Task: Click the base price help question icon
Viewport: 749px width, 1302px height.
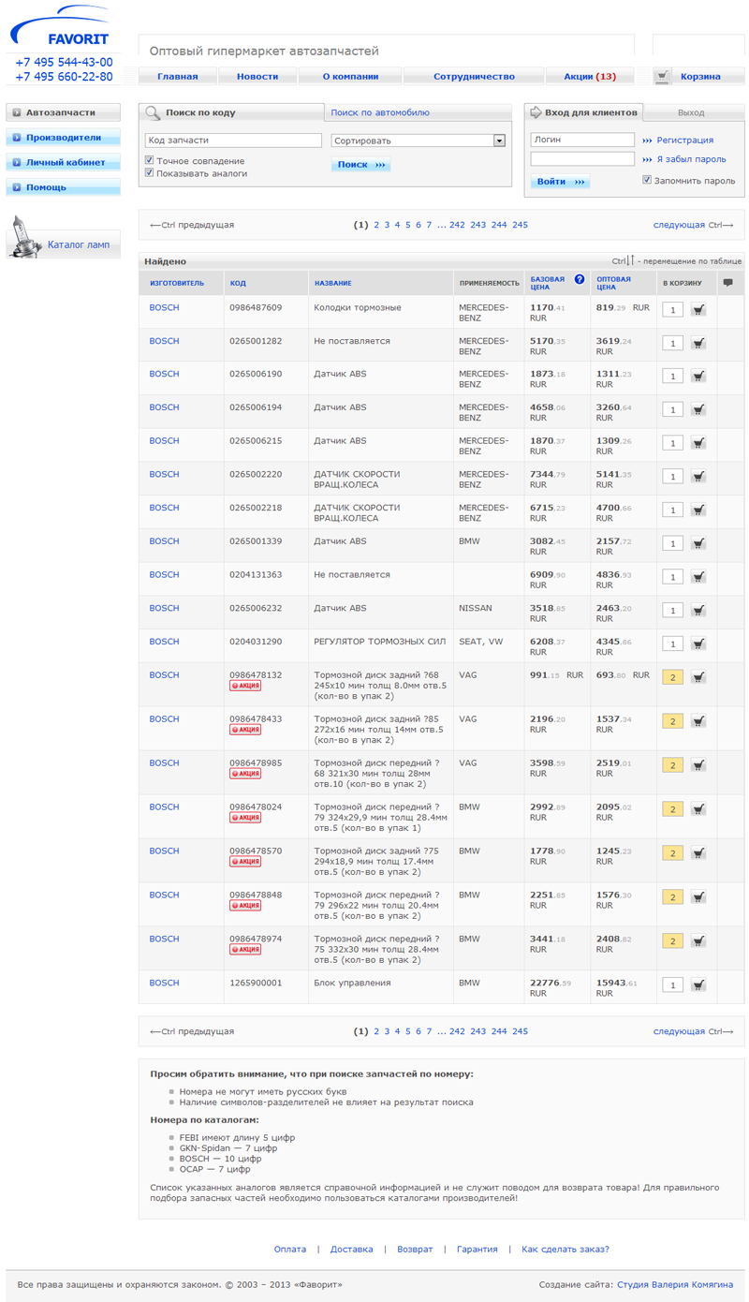Action: (x=580, y=279)
